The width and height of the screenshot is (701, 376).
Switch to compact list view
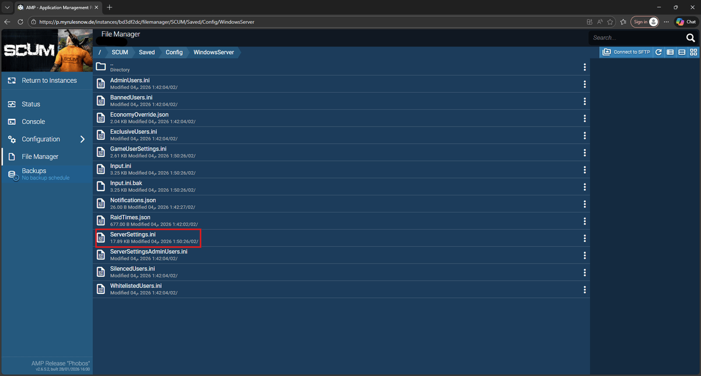pyautogui.click(x=681, y=52)
